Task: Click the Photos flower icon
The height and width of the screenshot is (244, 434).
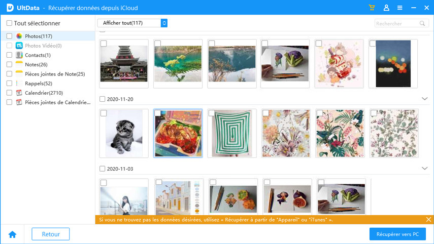Action: pyautogui.click(x=19, y=36)
